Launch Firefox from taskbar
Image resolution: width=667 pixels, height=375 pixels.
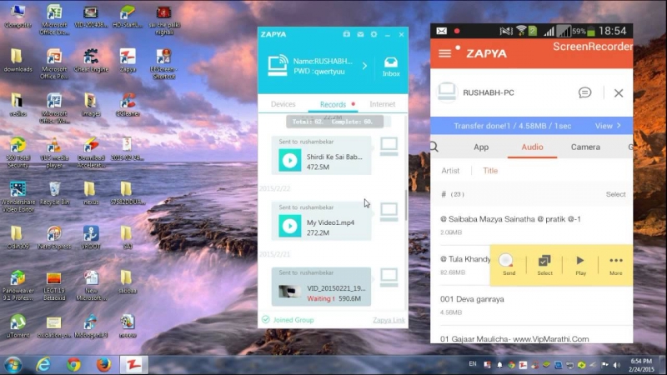[103, 365]
